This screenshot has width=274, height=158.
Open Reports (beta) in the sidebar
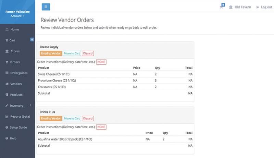point(20,117)
